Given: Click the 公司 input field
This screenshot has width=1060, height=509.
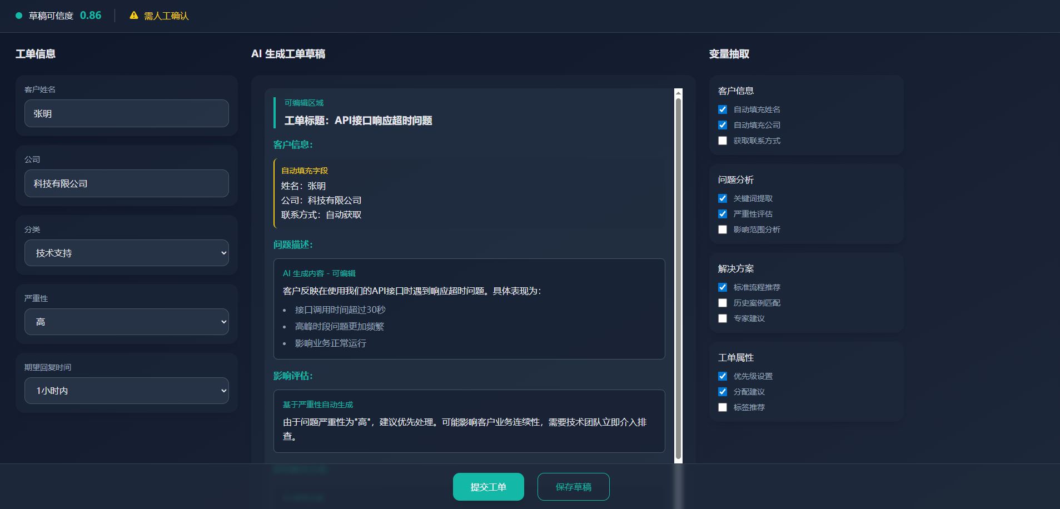Looking at the screenshot, I should 127,183.
